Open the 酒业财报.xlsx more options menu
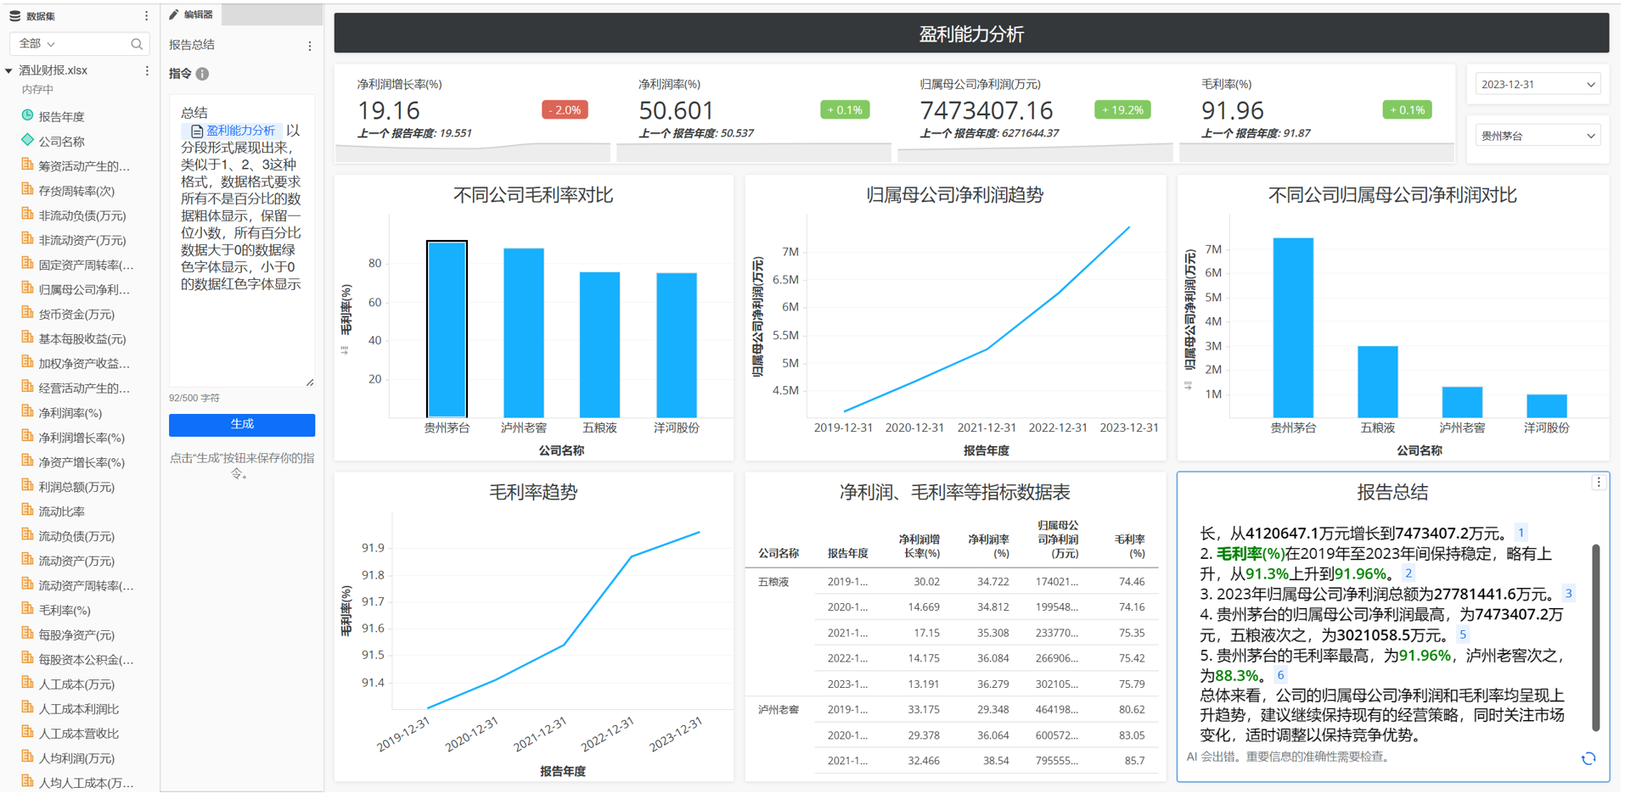The height and width of the screenshot is (799, 1625). pos(147,71)
